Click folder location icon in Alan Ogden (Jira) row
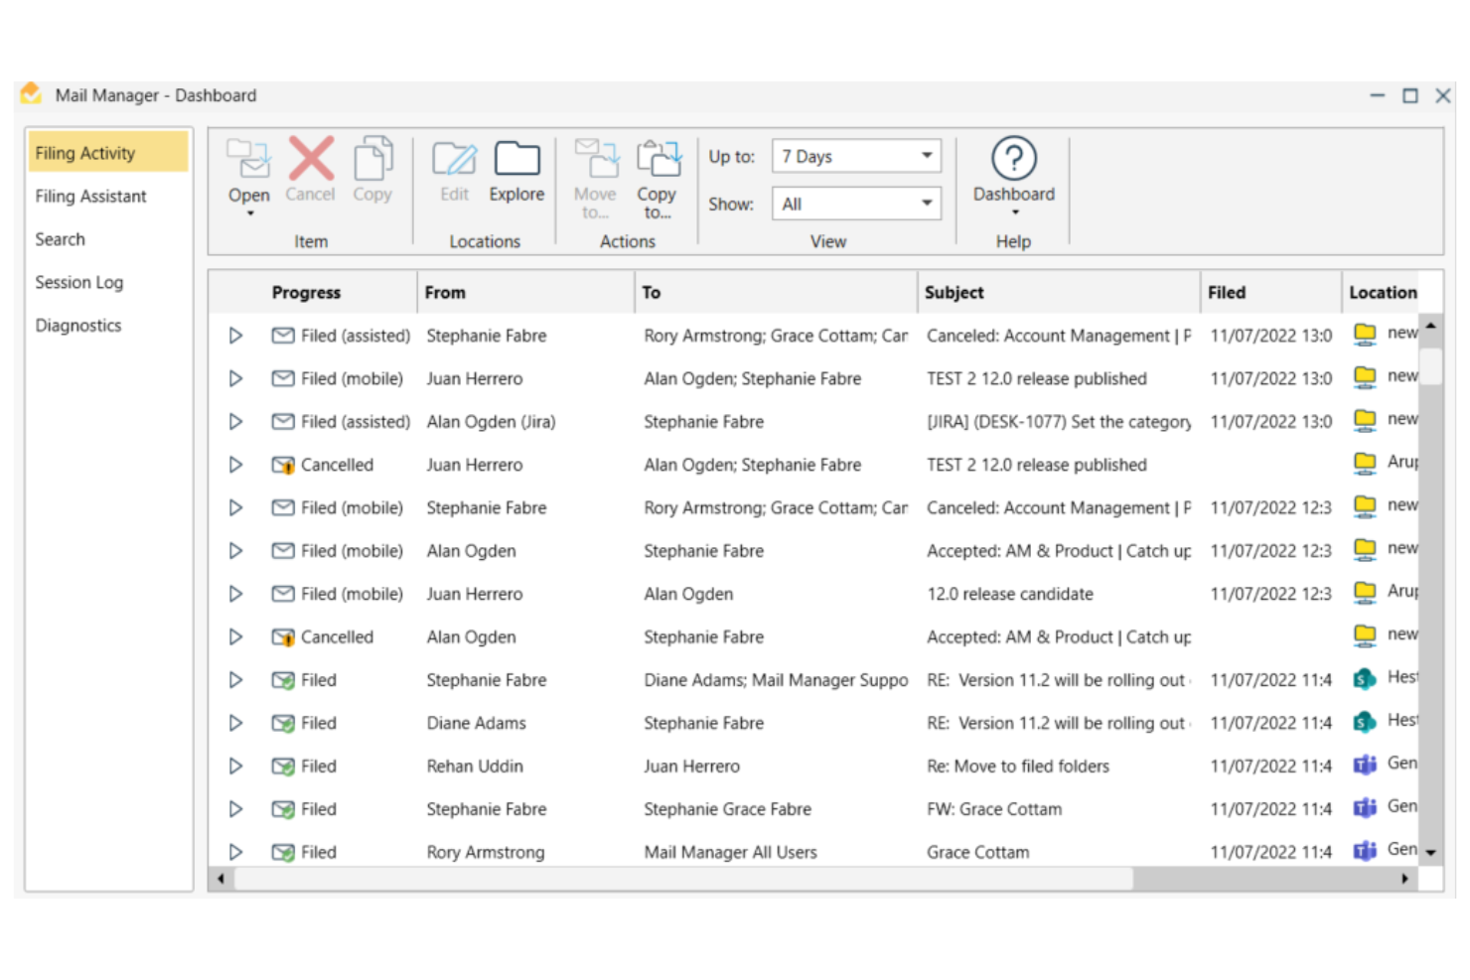This screenshot has height=980, width=1470. (1366, 420)
